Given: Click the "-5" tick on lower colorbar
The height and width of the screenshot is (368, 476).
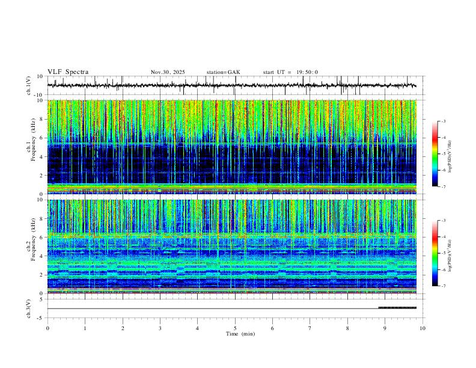Looking at the screenshot, I should click(443, 253).
